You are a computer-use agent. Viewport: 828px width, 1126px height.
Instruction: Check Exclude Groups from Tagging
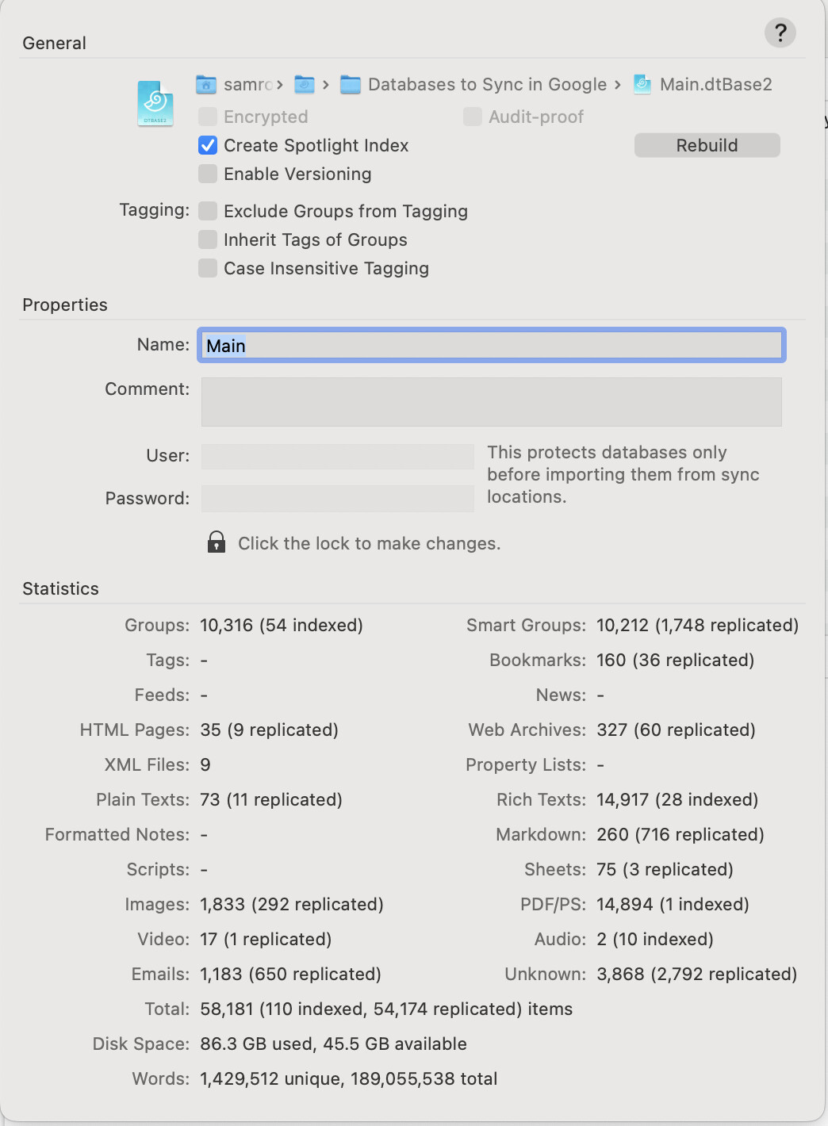pyautogui.click(x=208, y=211)
